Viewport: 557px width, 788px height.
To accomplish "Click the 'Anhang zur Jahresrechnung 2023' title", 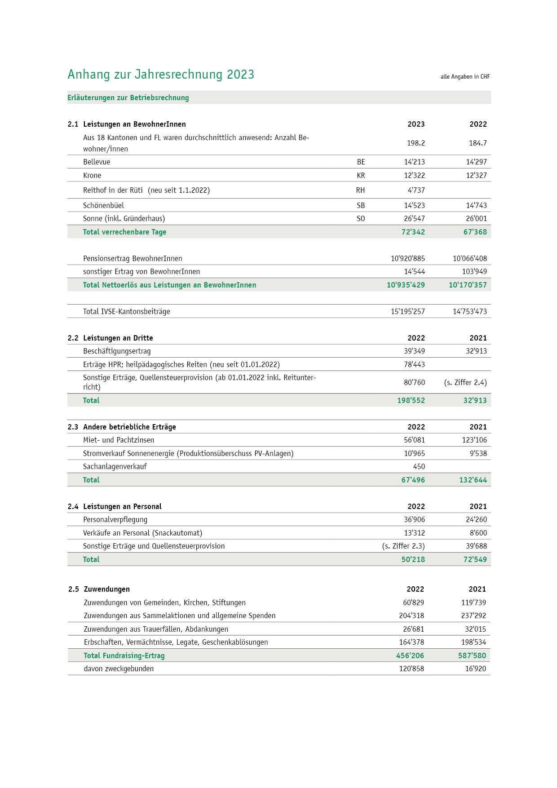I will pyautogui.click(x=161, y=75).
